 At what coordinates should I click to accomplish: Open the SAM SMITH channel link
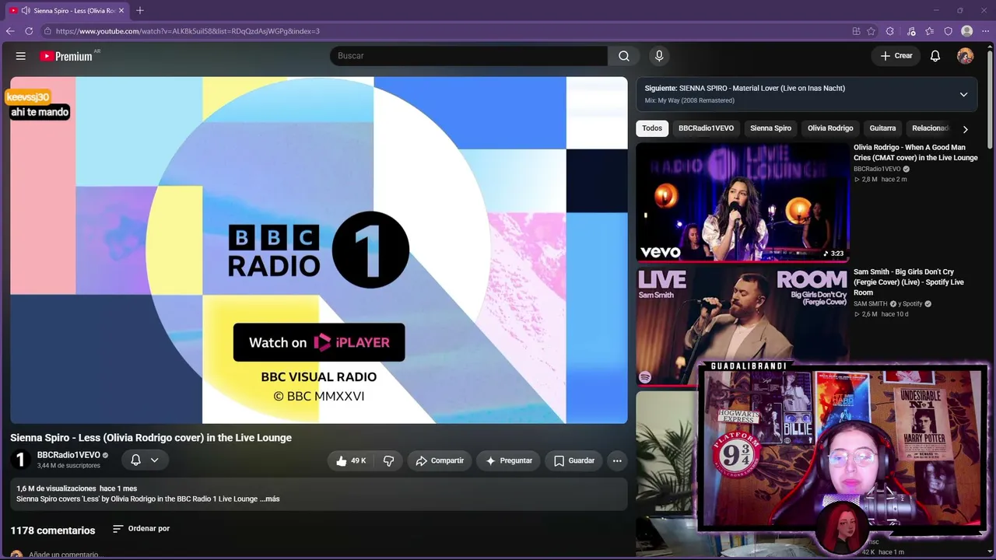[x=871, y=304]
